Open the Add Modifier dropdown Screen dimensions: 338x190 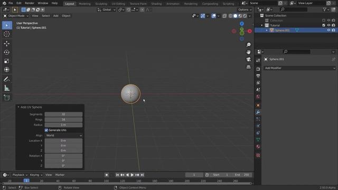click(x=299, y=68)
